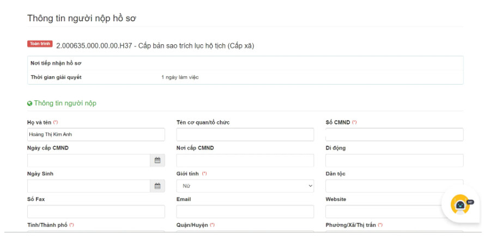Focus the Số Fax input box

pyautogui.click(x=96, y=212)
